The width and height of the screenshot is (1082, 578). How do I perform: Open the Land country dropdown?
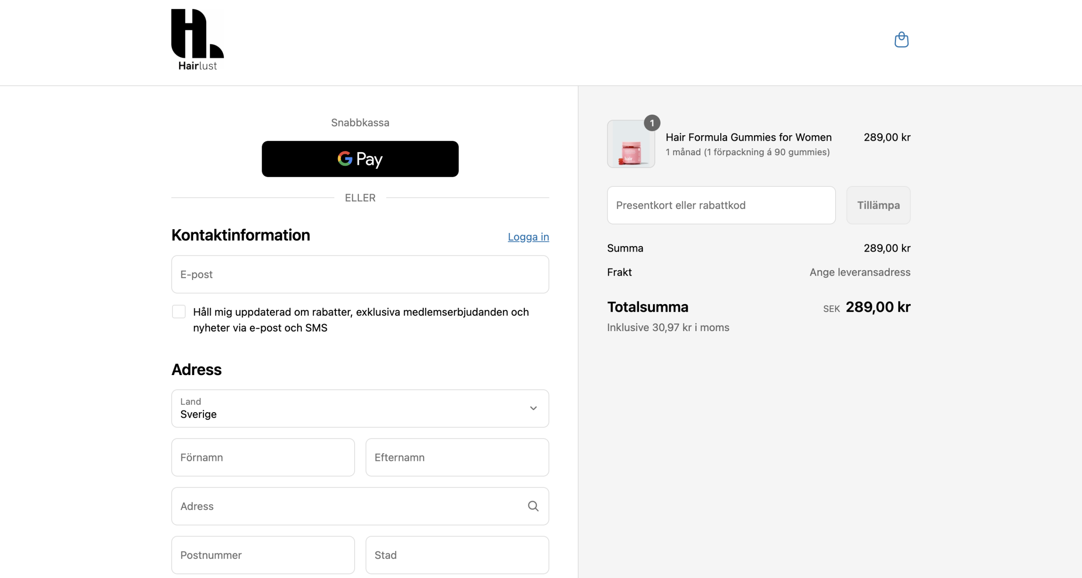click(360, 408)
